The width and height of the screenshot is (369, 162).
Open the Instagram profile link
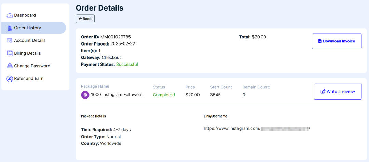click(x=256, y=129)
